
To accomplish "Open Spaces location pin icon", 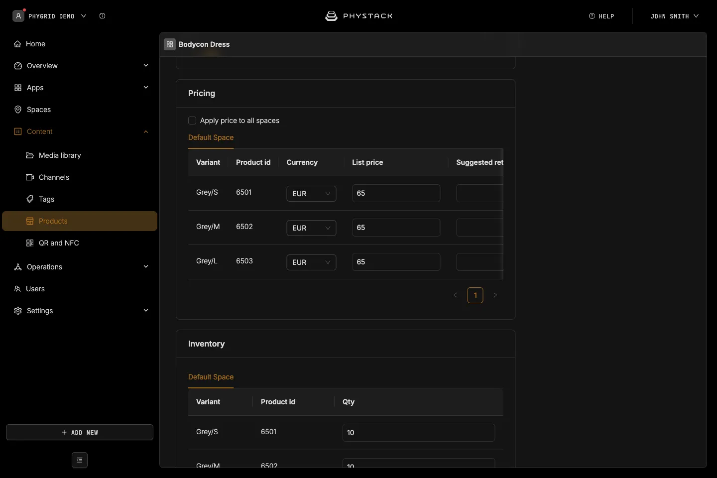I will point(18,110).
